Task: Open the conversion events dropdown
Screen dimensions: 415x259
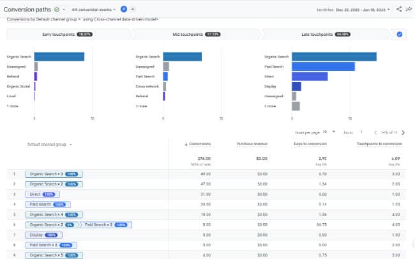Action: tap(94, 10)
